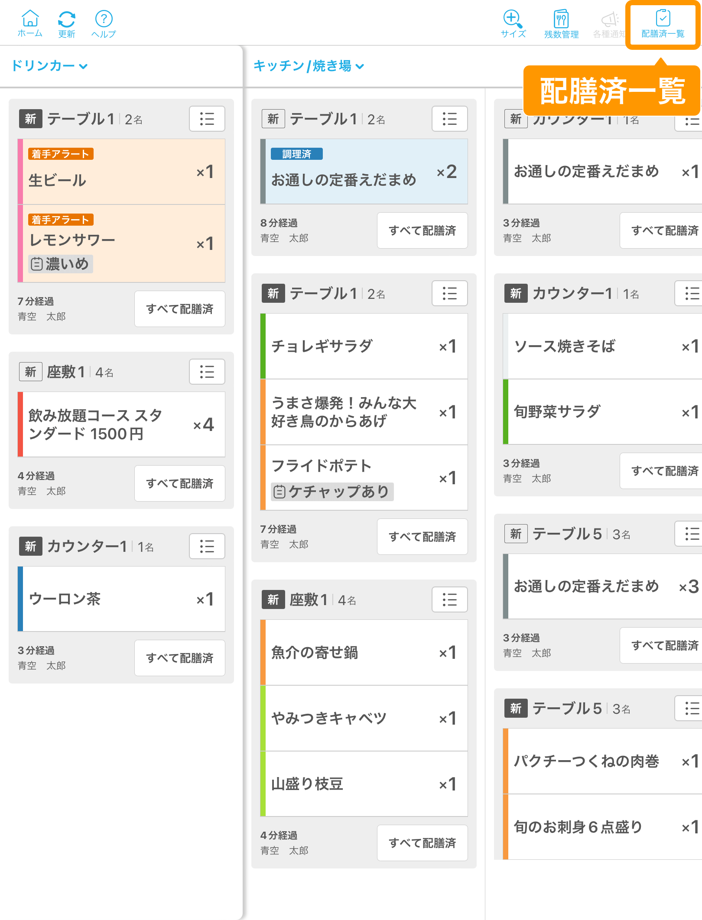Screen dimensions: 702x920
Task: Open list icon on パクチーつくね テーブル5 card
Action: [689, 708]
